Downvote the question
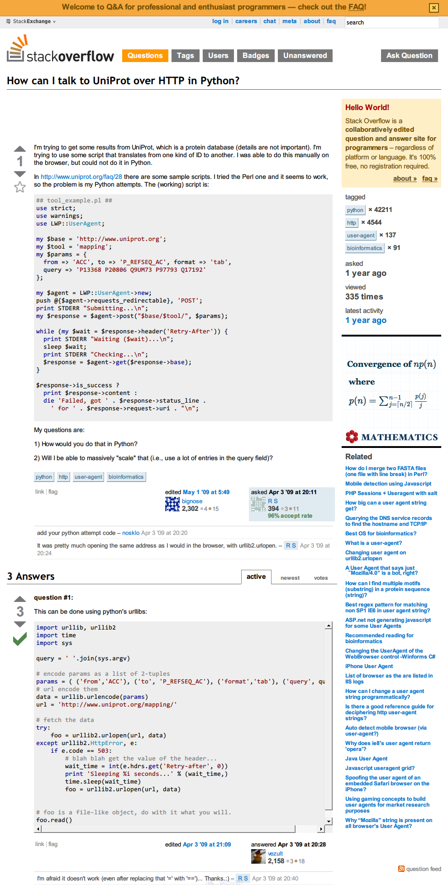The width and height of the screenshot is (448, 885). [x=20, y=174]
